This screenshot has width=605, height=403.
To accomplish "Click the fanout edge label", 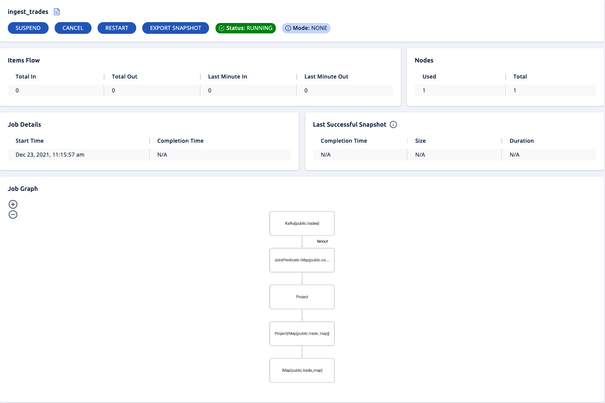I will (x=322, y=241).
